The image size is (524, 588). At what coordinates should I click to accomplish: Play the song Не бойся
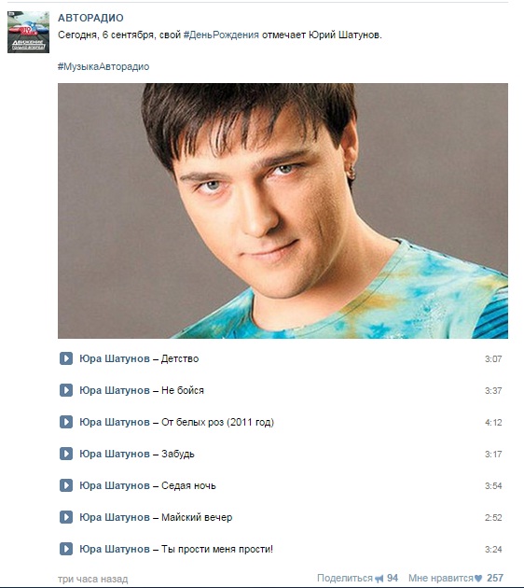(66, 390)
